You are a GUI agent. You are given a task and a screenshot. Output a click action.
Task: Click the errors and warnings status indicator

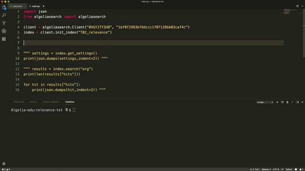6,170
